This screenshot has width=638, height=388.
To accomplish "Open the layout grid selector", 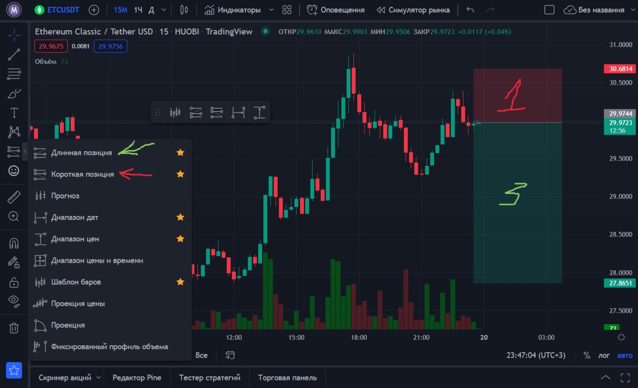I will click(x=287, y=10).
